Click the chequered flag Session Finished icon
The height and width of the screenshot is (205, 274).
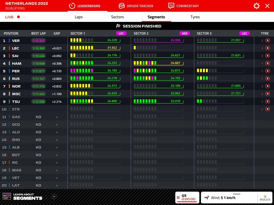pyautogui.click(x=118, y=26)
